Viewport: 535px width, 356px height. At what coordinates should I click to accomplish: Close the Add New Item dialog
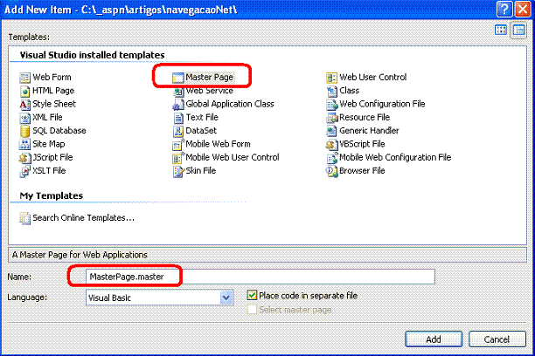tap(523, 10)
